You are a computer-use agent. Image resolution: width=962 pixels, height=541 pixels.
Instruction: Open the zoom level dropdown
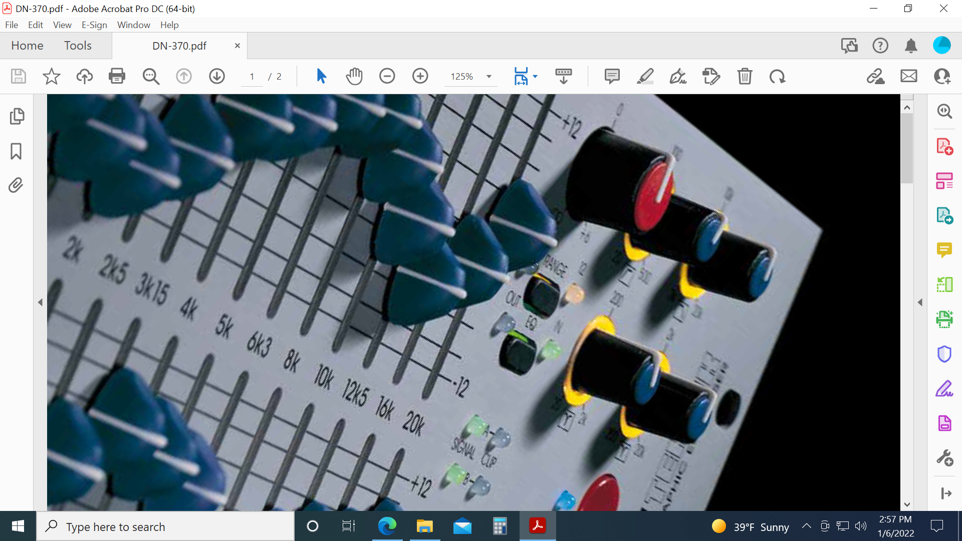point(489,76)
